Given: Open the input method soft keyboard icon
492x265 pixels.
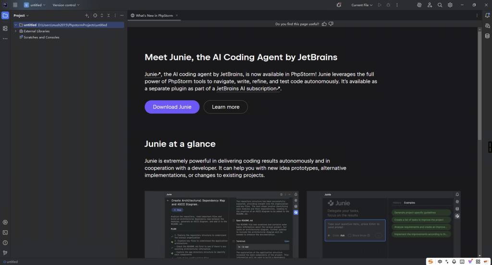Looking at the screenshot, I should coord(462,262).
